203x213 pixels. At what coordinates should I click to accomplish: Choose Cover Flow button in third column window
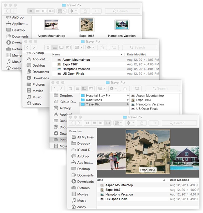[91, 88]
